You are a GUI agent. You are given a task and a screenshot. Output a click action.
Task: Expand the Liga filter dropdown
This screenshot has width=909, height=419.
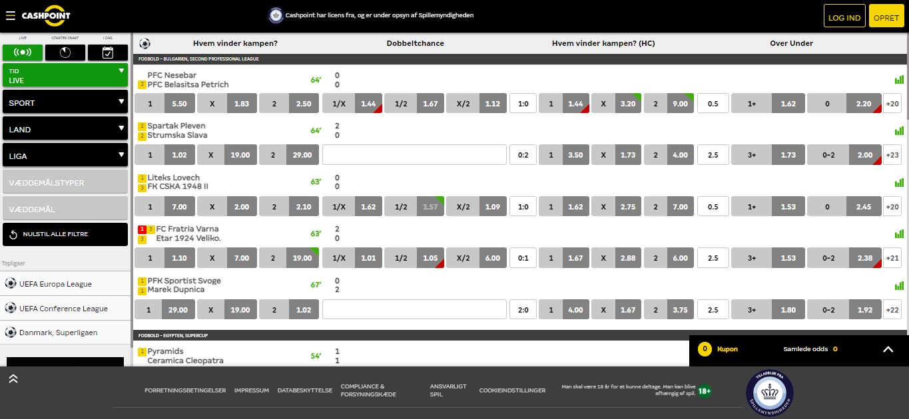(x=65, y=156)
